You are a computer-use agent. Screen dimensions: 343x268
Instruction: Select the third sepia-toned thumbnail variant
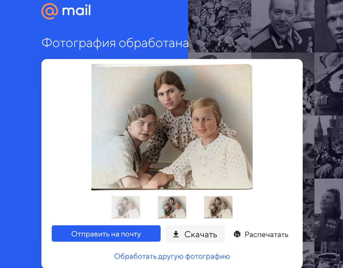click(x=218, y=207)
